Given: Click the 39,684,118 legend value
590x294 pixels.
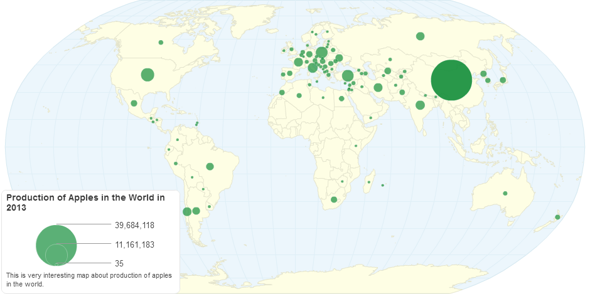Looking at the screenshot, I should pos(134,224).
